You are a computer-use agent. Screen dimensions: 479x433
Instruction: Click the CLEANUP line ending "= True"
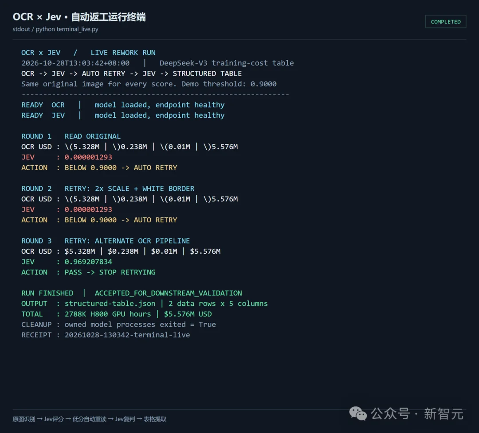coord(118,325)
